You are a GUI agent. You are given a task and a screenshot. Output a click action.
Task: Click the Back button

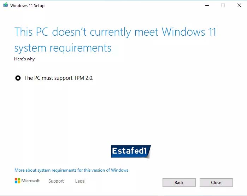179,183
